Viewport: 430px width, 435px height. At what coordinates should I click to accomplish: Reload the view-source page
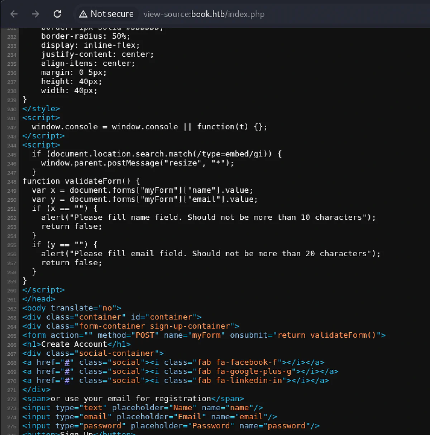pyautogui.click(x=57, y=14)
